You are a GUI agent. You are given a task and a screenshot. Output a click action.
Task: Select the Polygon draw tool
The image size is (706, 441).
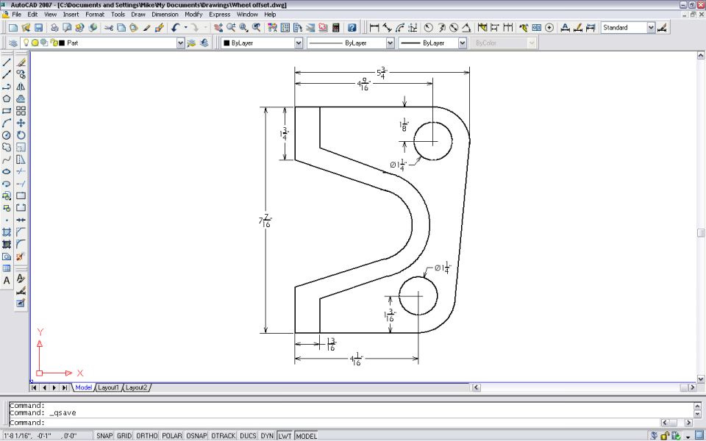point(7,98)
